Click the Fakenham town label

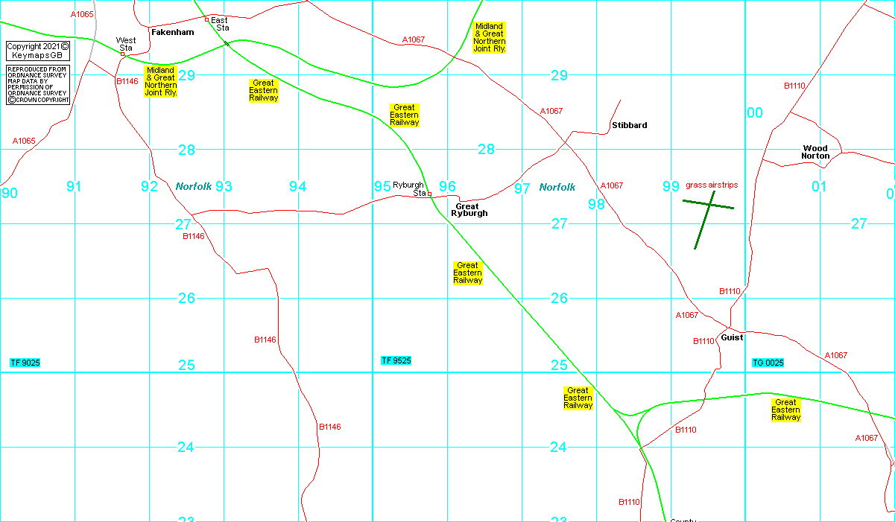(x=172, y=33)
